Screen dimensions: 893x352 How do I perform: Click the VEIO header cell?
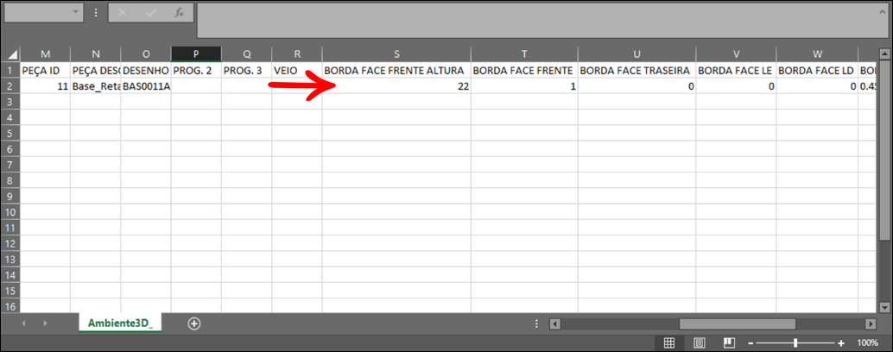pos(297,71)
